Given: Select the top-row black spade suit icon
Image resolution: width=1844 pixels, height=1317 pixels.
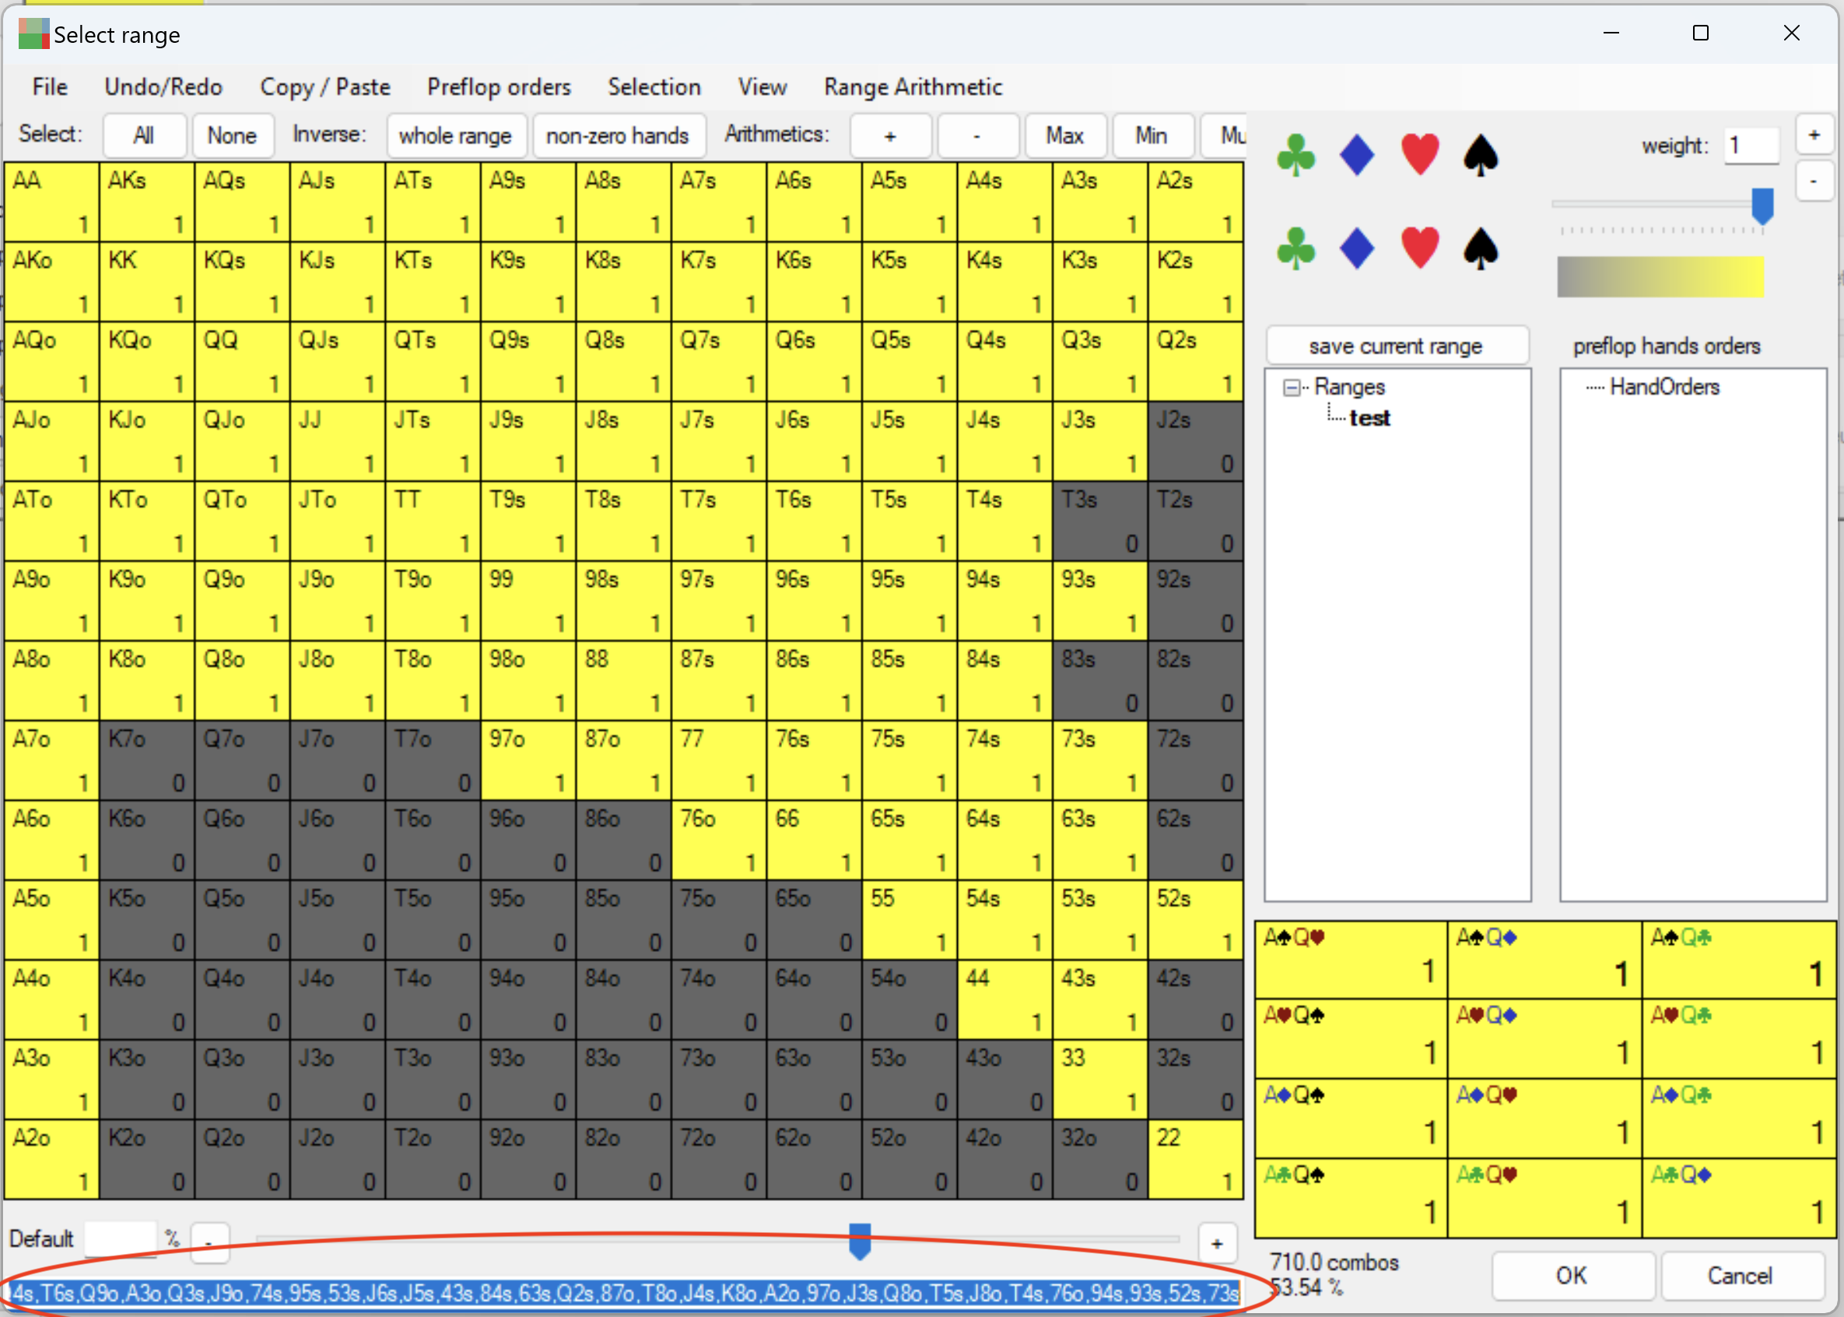Looking at the screenshot, I should [x=1481, y=154].
